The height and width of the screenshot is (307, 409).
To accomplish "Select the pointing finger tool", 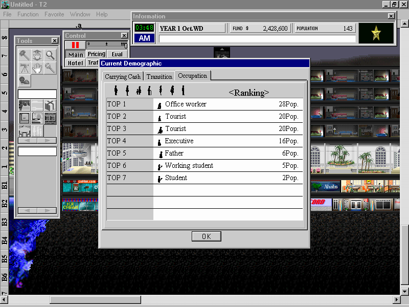I will tap(37, 55).
